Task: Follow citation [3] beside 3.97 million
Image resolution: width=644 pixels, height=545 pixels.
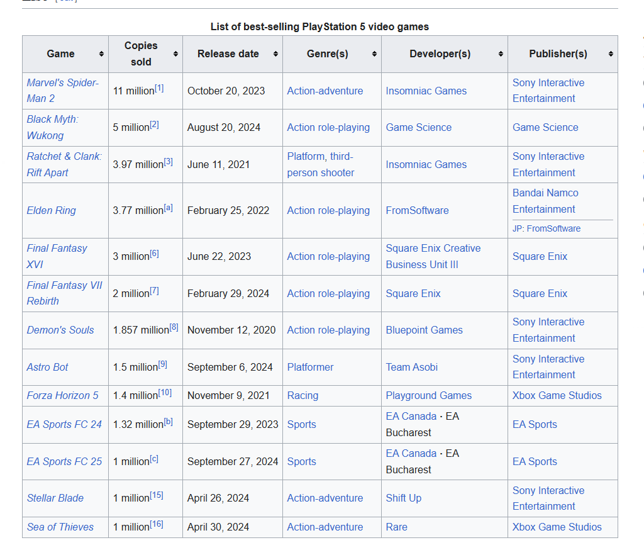Action: click(169, 162)
